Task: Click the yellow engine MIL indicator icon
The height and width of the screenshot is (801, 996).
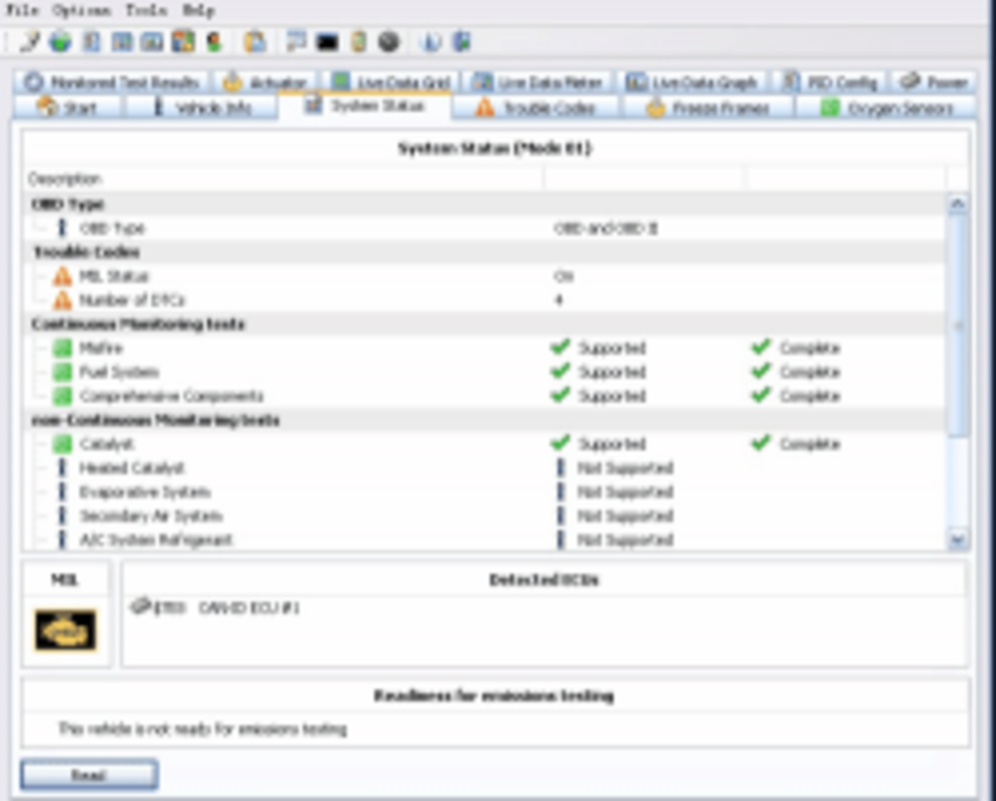Action: pyautogui.click(x=66, y=630)
